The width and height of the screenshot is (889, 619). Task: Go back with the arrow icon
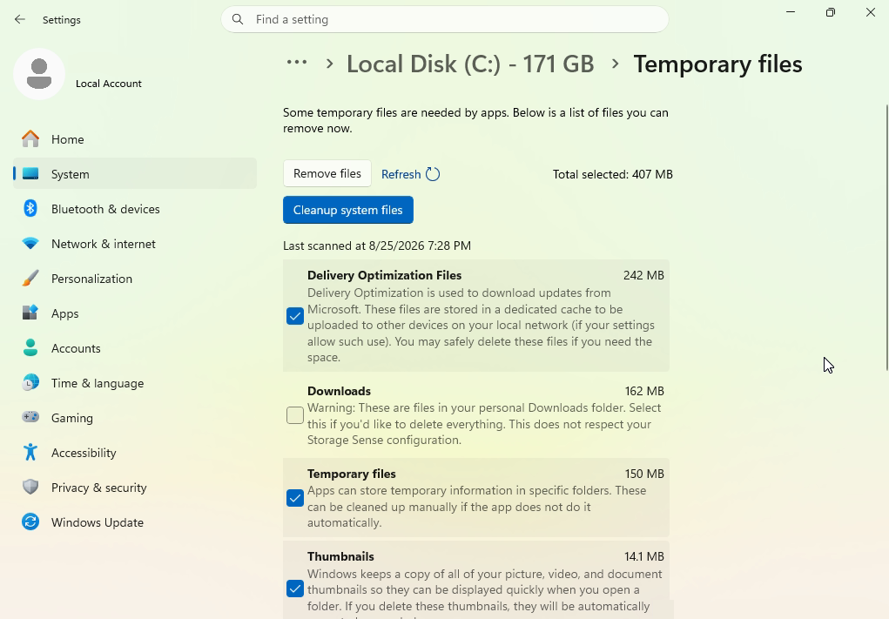coord(20,19)
